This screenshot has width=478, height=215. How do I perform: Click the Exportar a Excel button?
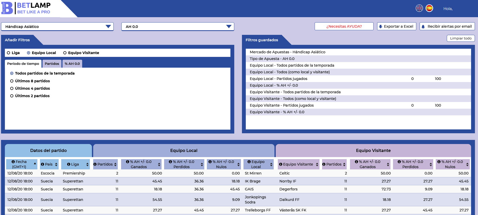(x=397, y=26)
